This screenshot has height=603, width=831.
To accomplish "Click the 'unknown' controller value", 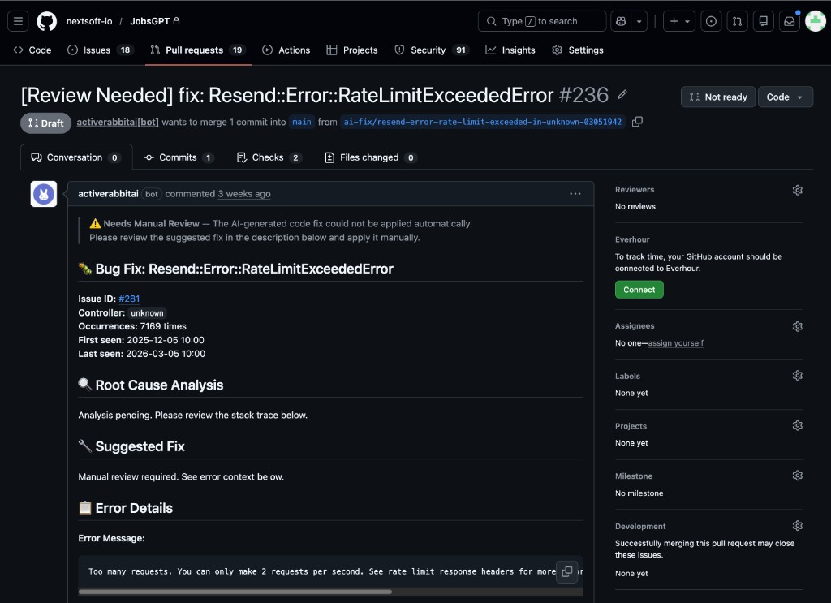I will 148,313.
